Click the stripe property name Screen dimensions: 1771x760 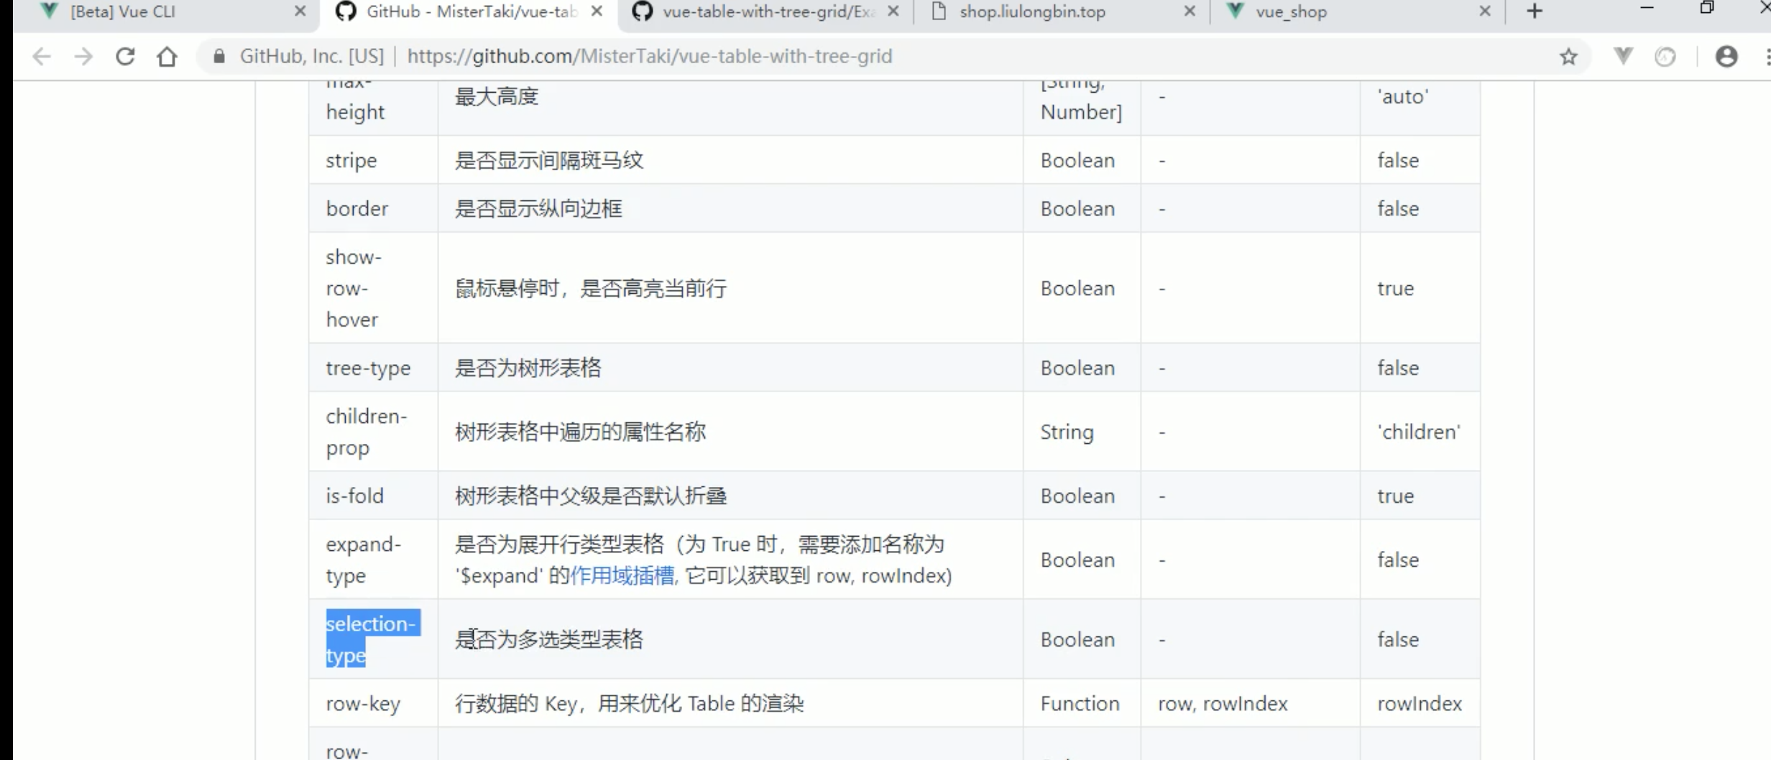coord(351,160)
